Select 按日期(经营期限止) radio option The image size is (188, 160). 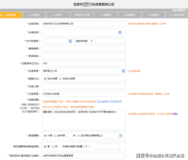pyautogui.click(x=79, y=136)
